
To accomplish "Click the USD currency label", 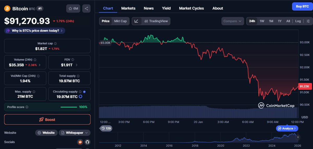I will [x=305, y=117].
